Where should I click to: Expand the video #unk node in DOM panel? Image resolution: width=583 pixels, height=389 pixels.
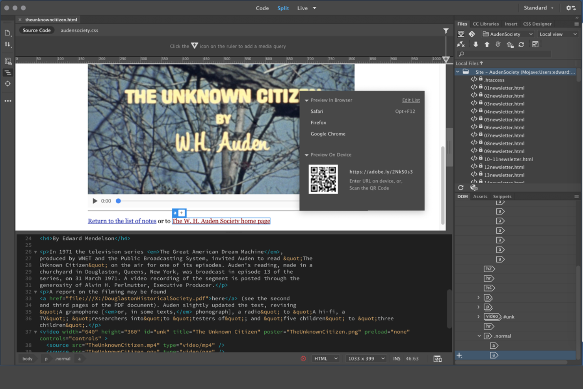coord(478,316)
